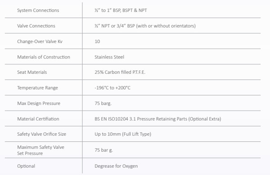Click the Valve Connections row label
This screenshot has height=175, width=270.
[36, 26]
